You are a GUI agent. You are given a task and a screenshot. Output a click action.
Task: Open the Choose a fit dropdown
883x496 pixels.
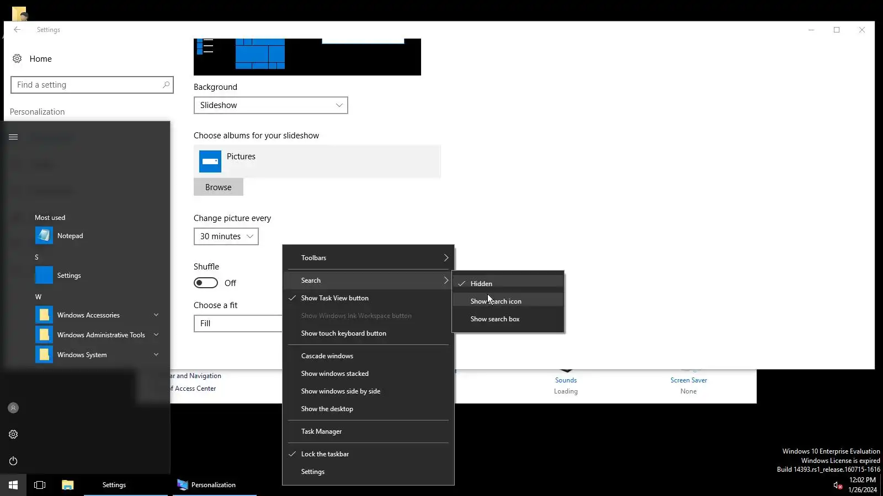pyautogui.click(x=238, y=324)
